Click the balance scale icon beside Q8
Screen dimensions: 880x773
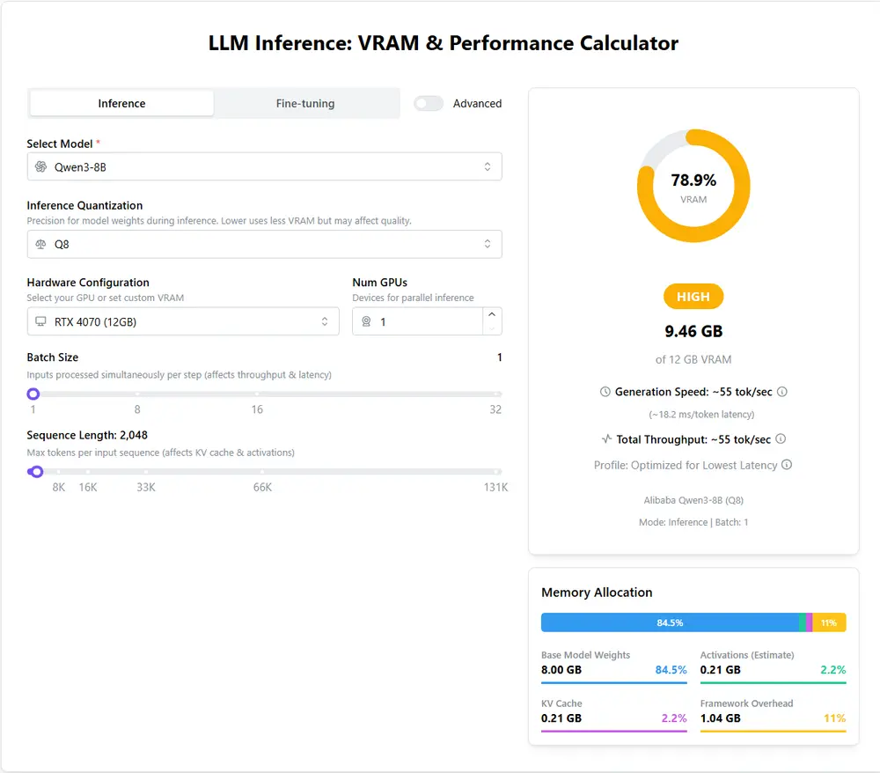40,244
